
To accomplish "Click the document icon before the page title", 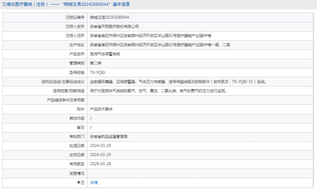I will [4, 5].
